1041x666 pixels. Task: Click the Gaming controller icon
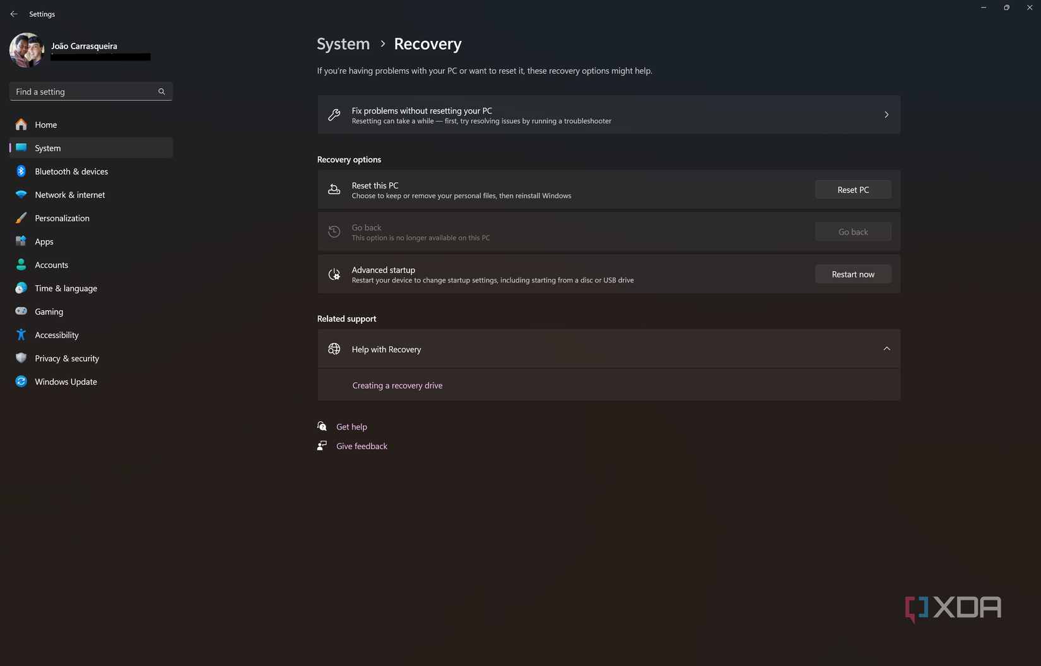coord(21,311)
